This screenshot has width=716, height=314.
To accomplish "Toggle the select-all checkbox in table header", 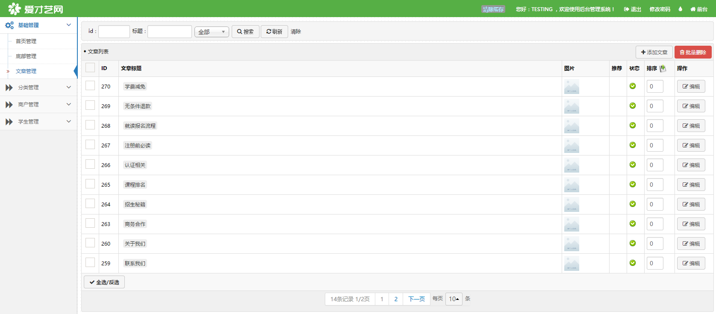I will point(90,67).
